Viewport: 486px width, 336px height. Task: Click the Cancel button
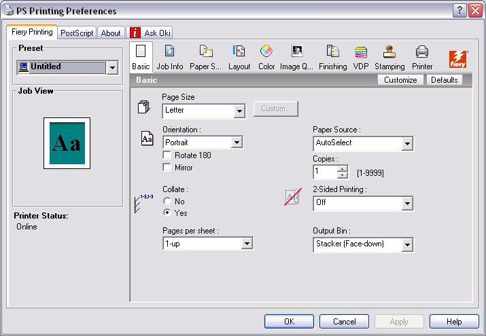(344, 322)
